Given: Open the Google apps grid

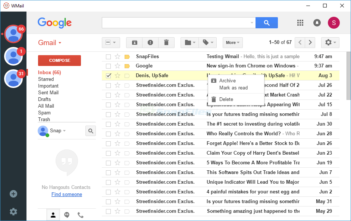Looking at the screenshot, I should [300, 23].
